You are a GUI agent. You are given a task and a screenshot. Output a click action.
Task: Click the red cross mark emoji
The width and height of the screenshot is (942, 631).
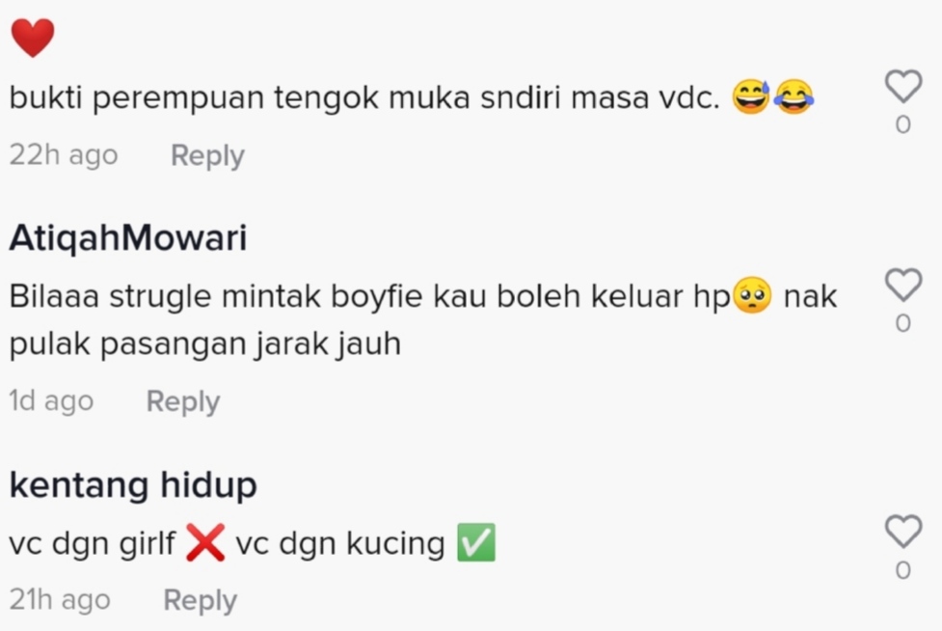205,542
